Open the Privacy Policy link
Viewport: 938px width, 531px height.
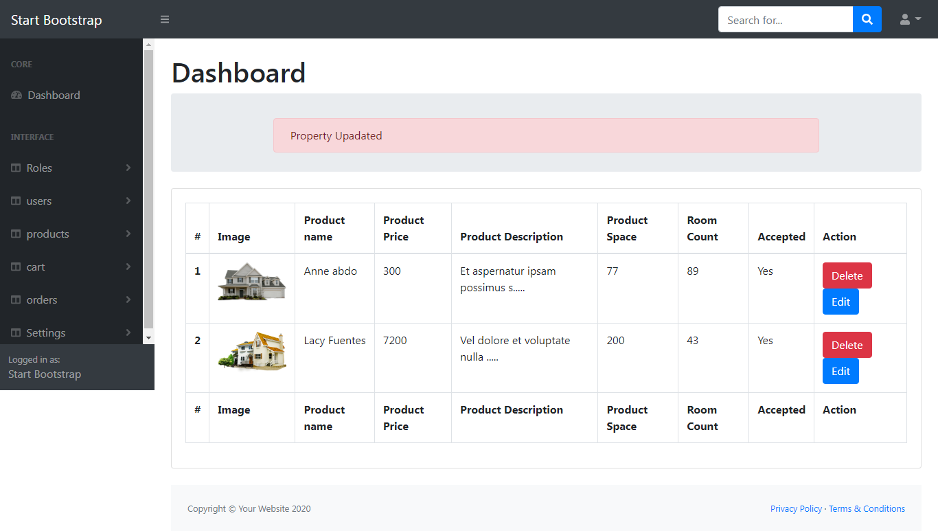(x=796, y=509)
